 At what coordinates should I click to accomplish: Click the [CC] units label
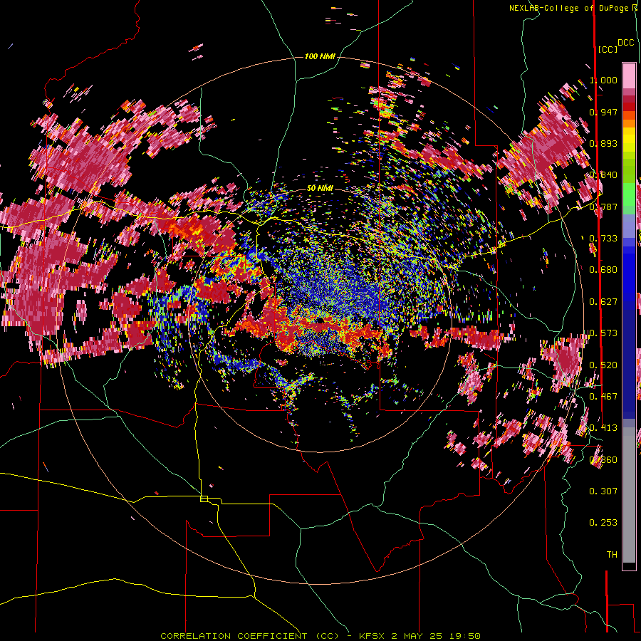[608, 49]
